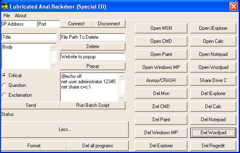Open the File menu
The width and height of the screenshot is (240, 153).
coord(7,16)
